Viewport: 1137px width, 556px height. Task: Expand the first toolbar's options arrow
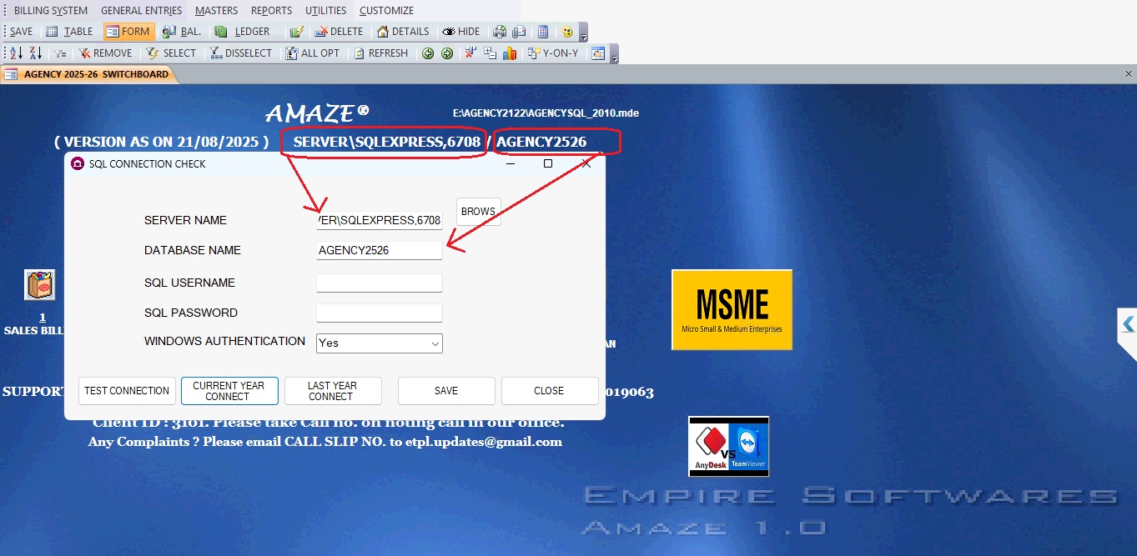coord(583,33)
